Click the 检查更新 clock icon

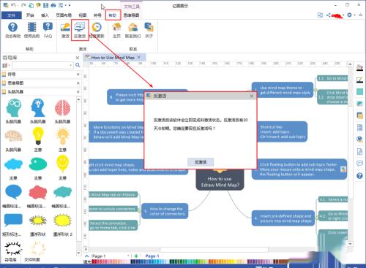(97, 27)
